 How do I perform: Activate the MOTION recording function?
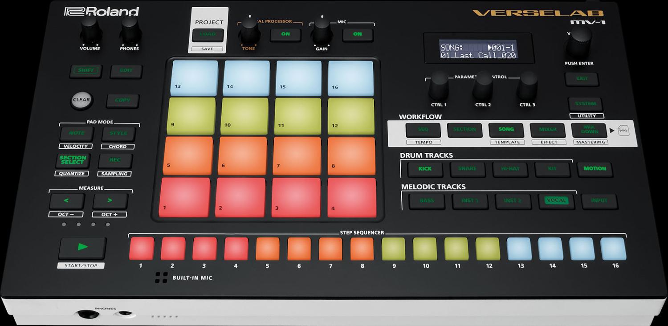click(595, 169)
